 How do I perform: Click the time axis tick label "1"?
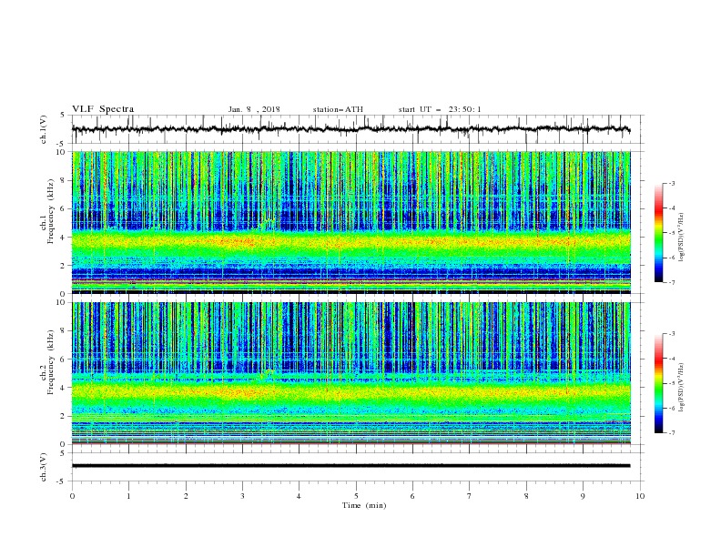click(128, 496)
